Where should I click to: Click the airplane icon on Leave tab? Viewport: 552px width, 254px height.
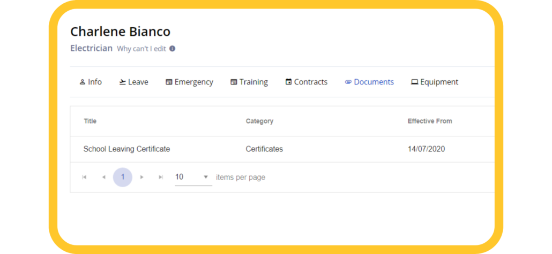point(123,82)
